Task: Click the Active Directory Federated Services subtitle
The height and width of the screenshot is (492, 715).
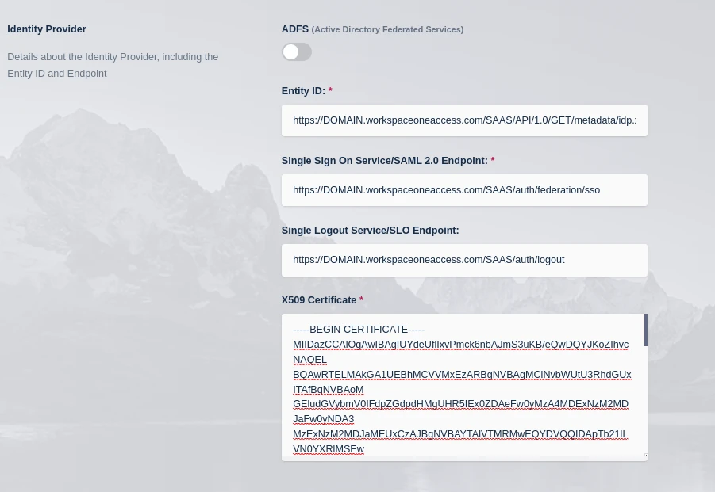Action: coord(387,29)
